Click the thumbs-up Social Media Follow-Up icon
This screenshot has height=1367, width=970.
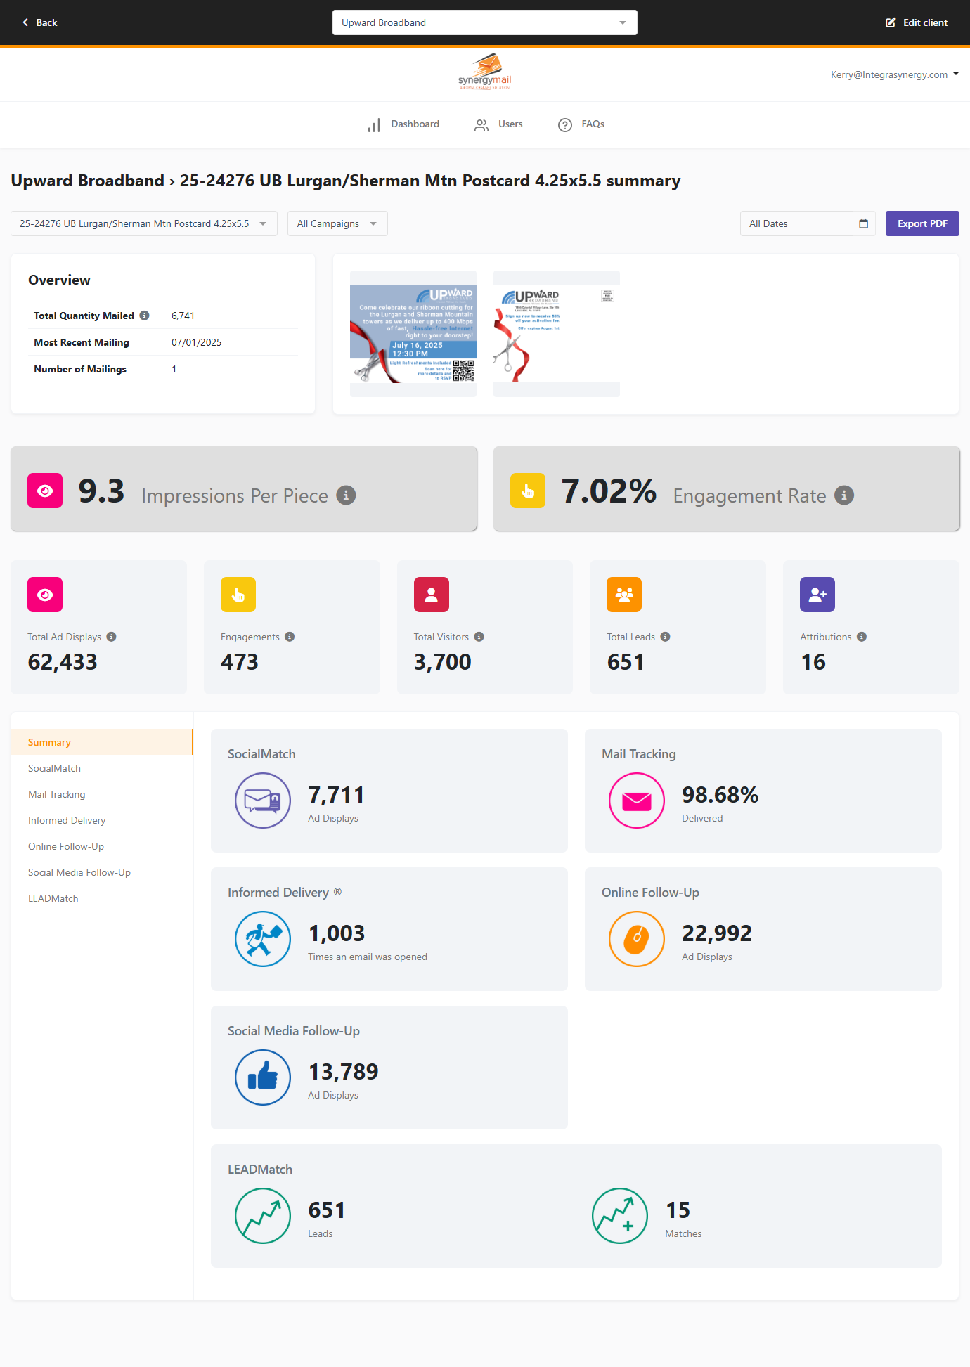[263, 1077]
